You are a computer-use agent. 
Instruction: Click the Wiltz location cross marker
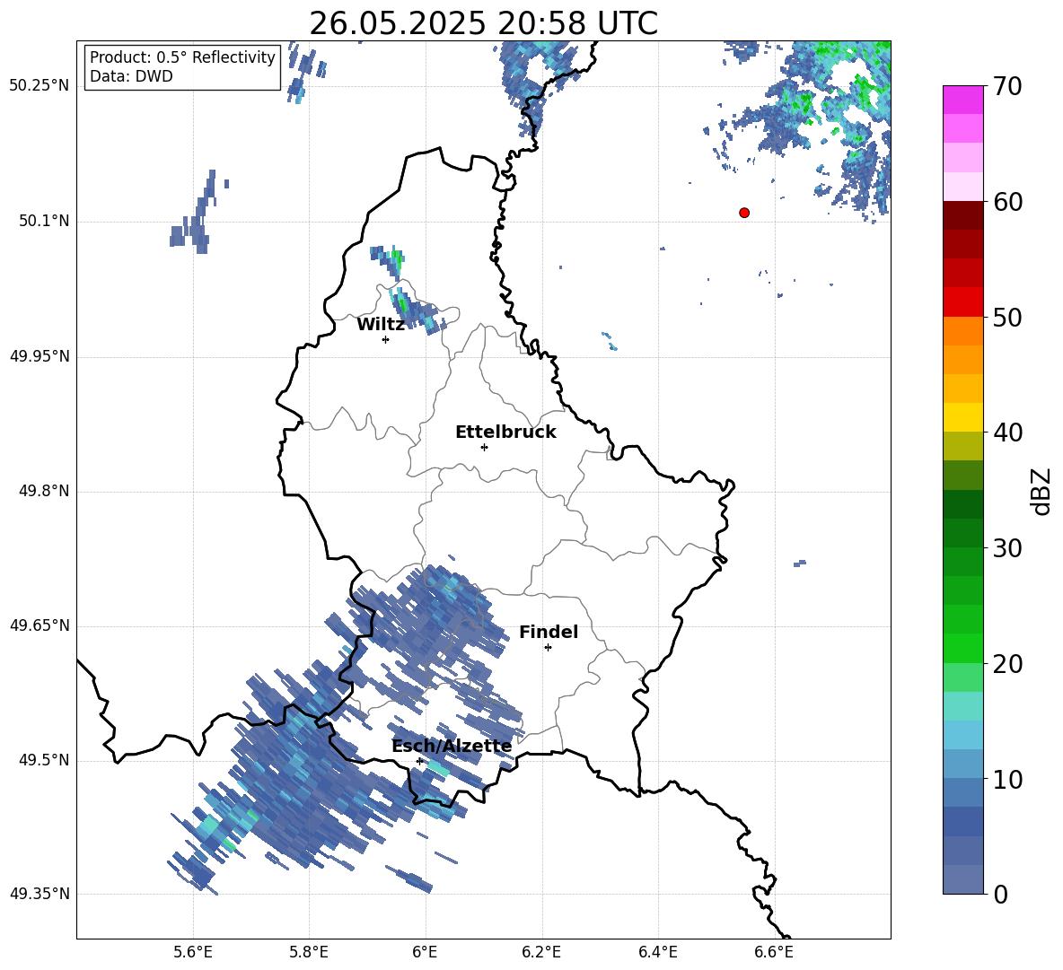(x=386, y=339)
